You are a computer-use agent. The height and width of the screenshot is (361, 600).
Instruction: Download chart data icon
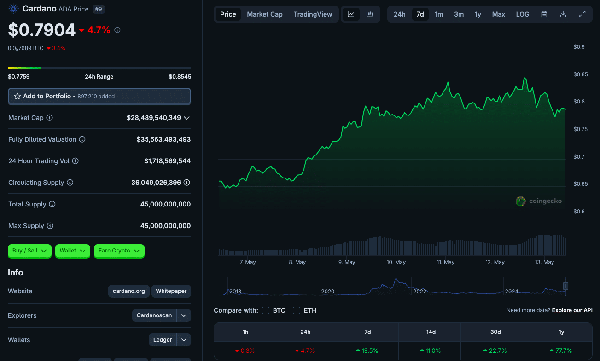[x=563, y=14]
